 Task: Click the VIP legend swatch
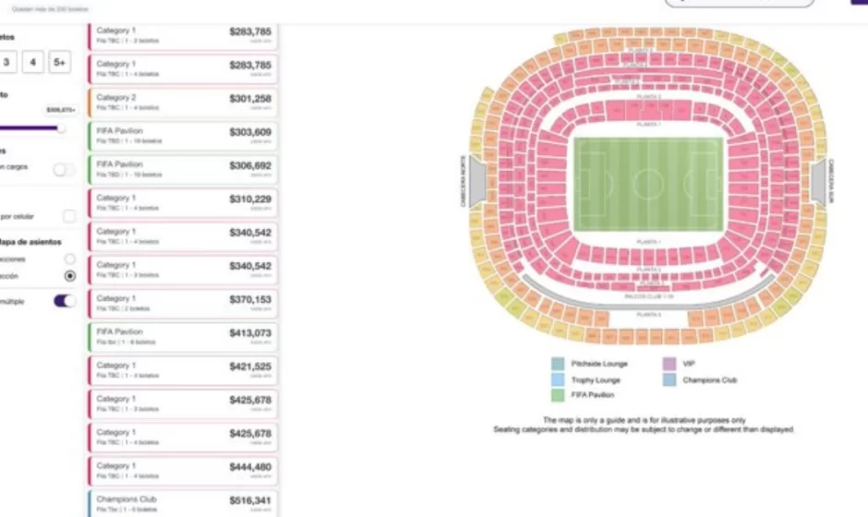669,364
